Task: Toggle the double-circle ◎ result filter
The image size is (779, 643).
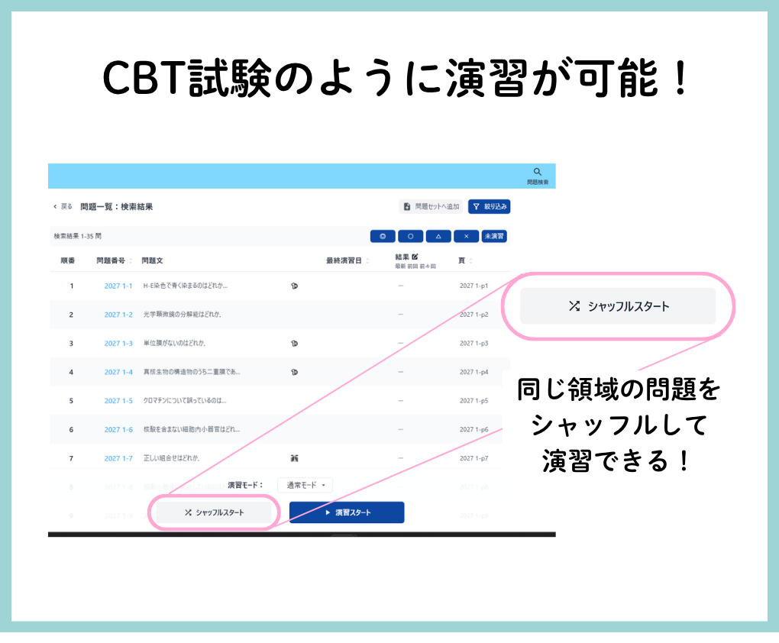Action: click(382, 237)
